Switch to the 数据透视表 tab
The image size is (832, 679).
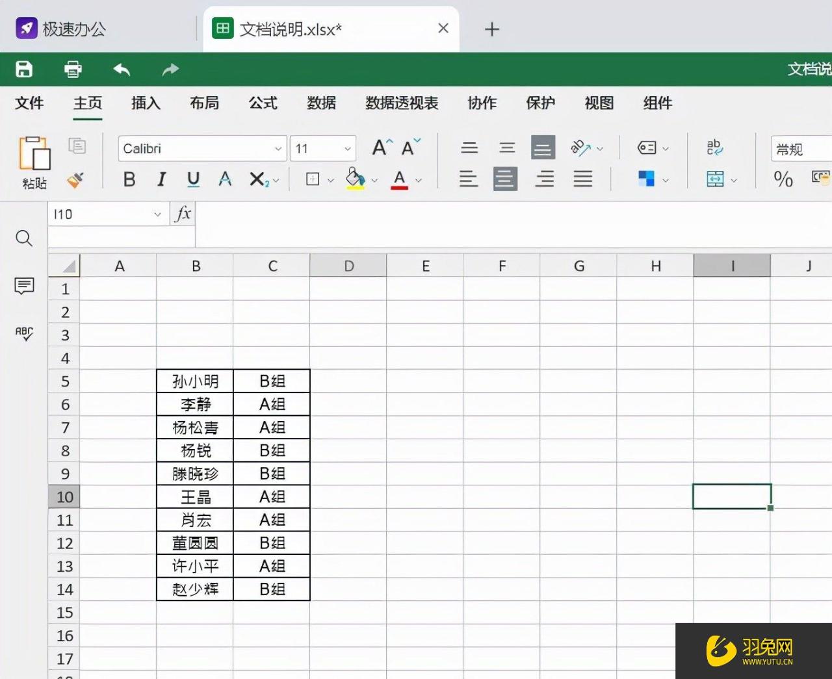(402, 103)
